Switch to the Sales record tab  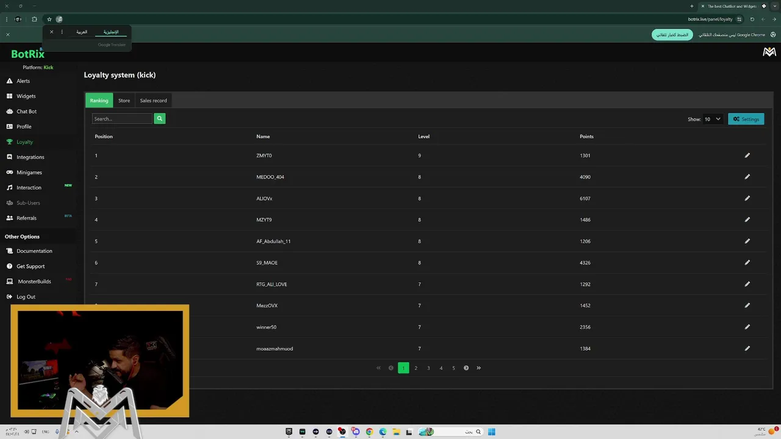pos(153,101)
